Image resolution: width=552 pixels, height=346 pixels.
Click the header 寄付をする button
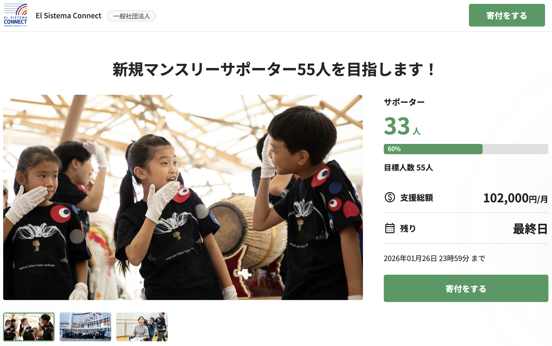click(x=507, y=15)
